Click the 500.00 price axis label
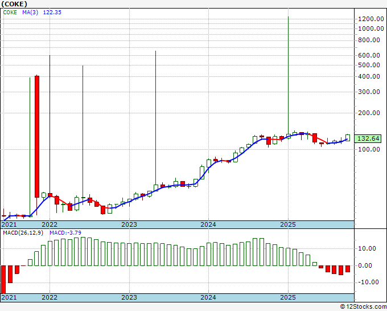This screenshot has width=387, height=311. (x=369, y=65)
